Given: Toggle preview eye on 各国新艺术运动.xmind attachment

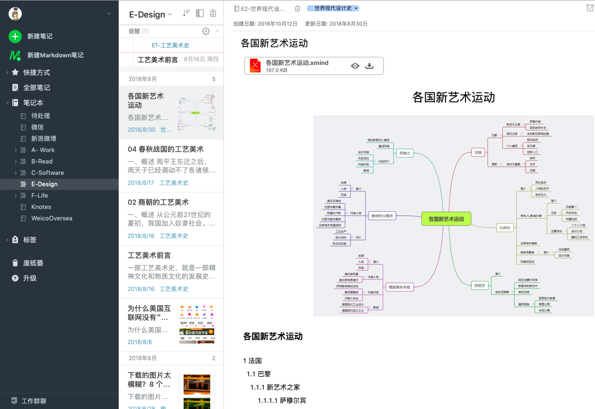Looking at the screenshot, I should [355, 66].
